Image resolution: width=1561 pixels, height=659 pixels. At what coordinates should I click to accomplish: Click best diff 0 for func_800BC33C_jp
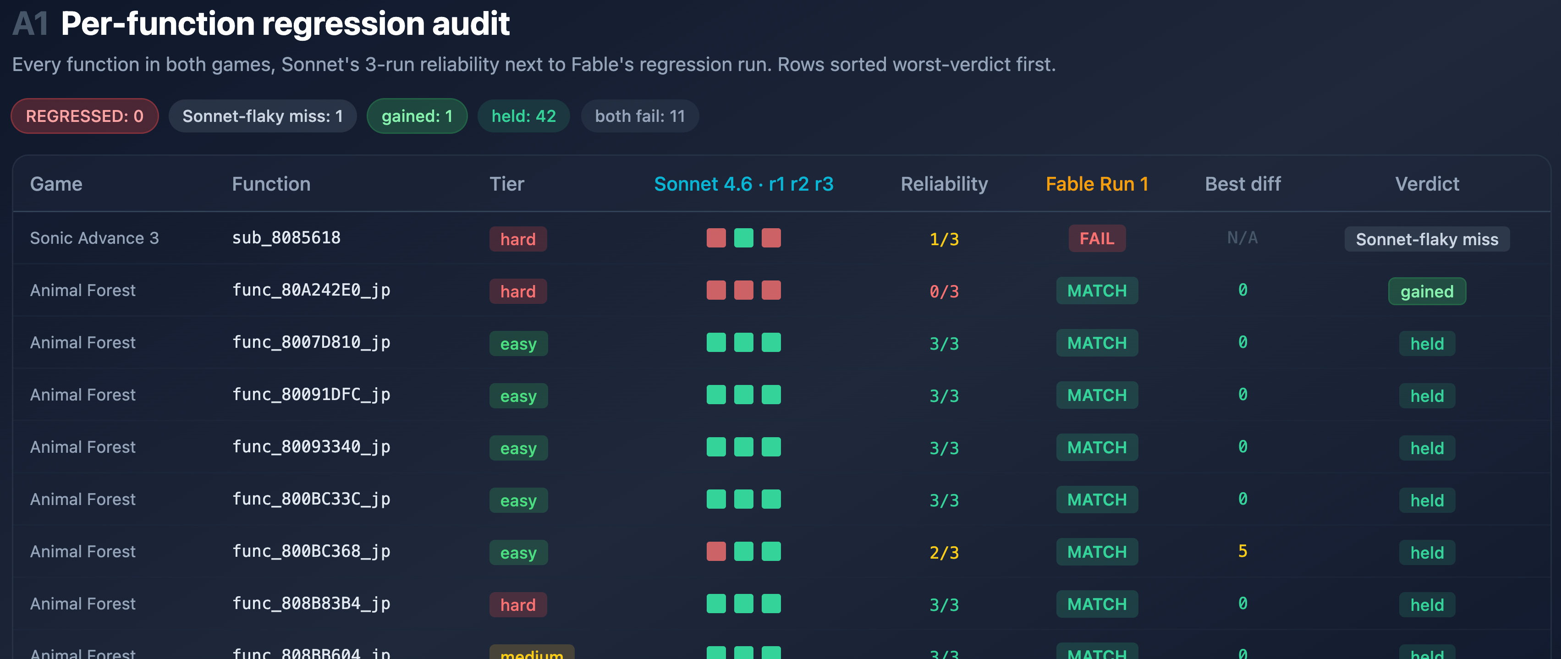coord(1242,499)
